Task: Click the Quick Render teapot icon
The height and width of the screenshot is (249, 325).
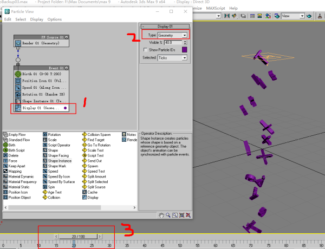Action: point(309,16)
